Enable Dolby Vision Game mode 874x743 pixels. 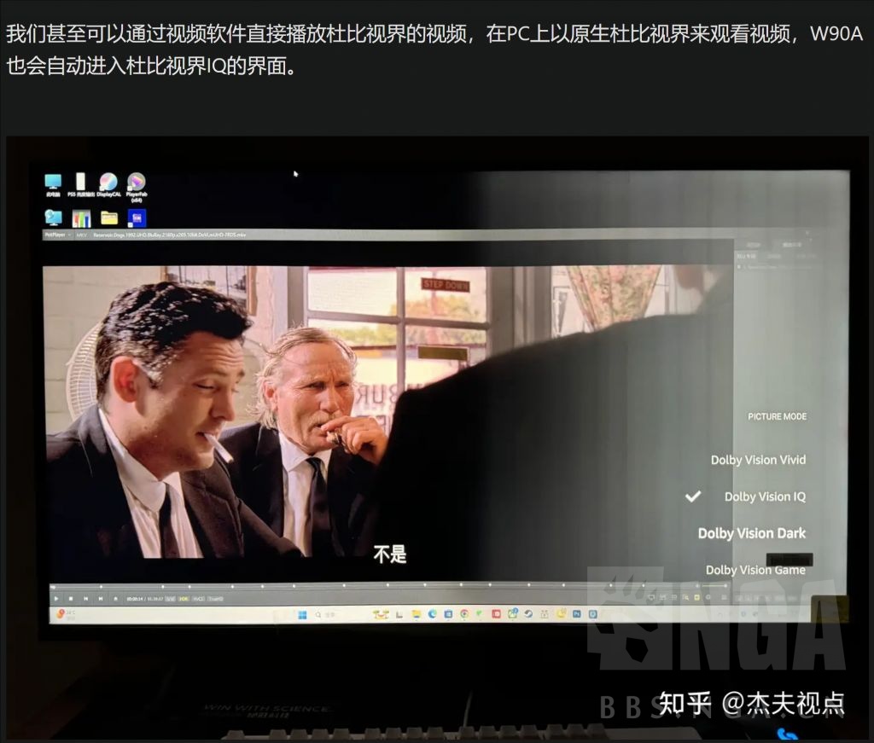click(x=756, y=570)
